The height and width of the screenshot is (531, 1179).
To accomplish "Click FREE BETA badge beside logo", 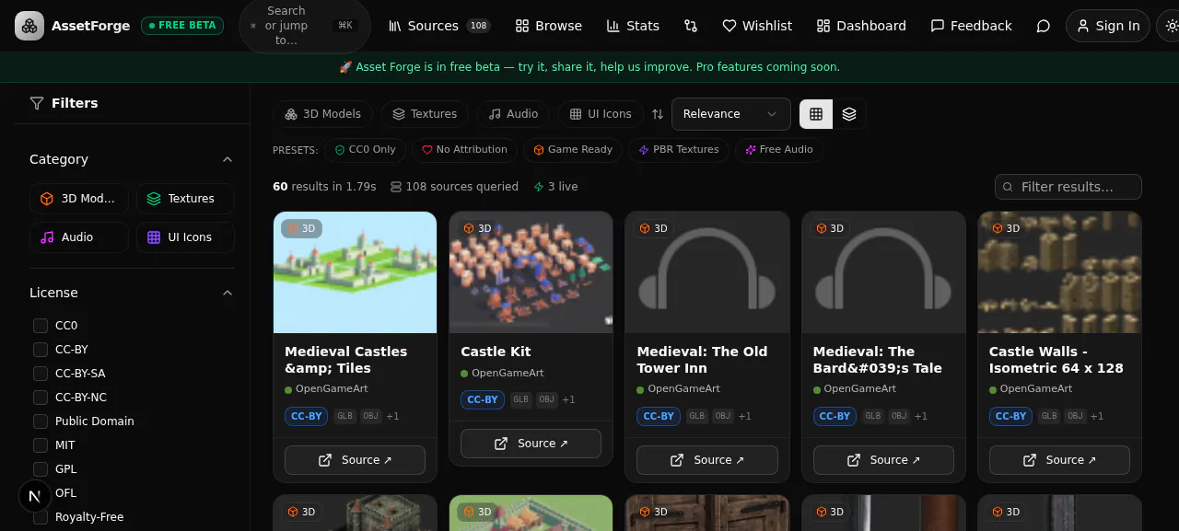I will click(182, 26).
